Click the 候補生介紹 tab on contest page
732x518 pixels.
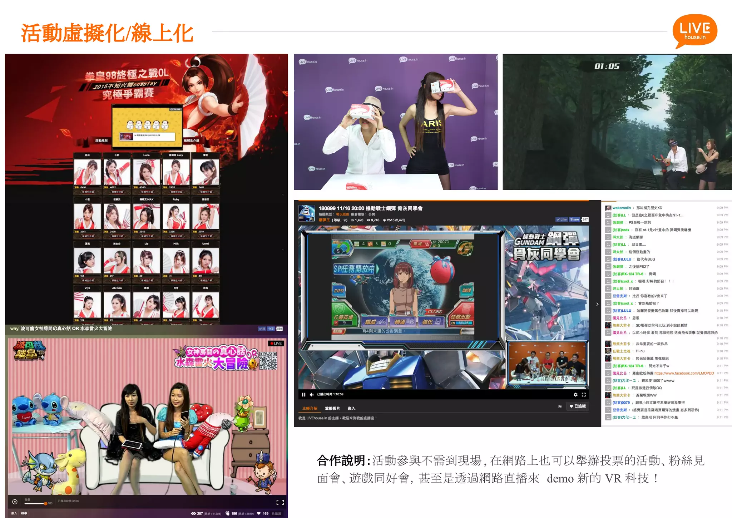pyautogui.click(x=192, y=140)
